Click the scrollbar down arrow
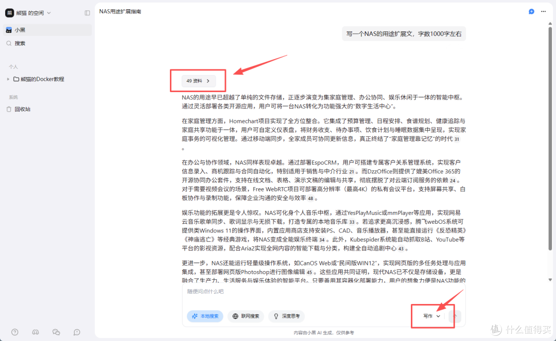This screenshot has height=341, width=556. (x=550, y=280)
